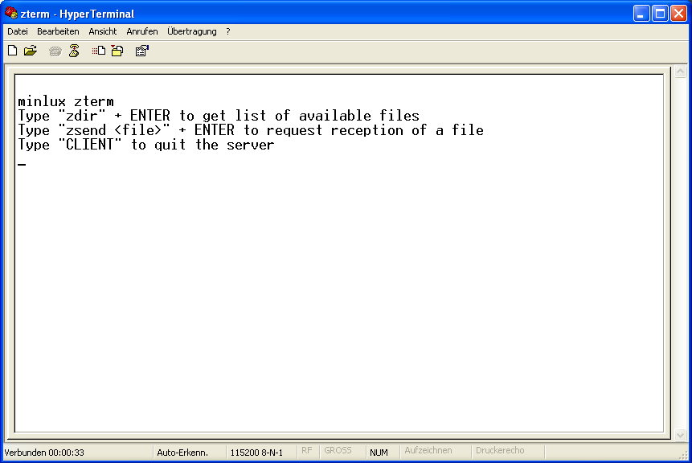Open the Ansicht menu
The image size is (692, 463).
[x=102, y=31]
